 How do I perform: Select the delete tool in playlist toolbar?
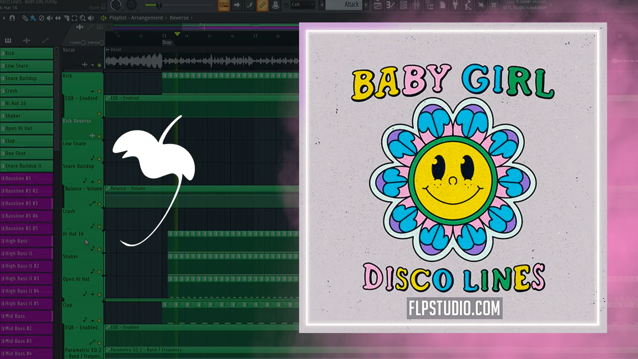(41, 18)
